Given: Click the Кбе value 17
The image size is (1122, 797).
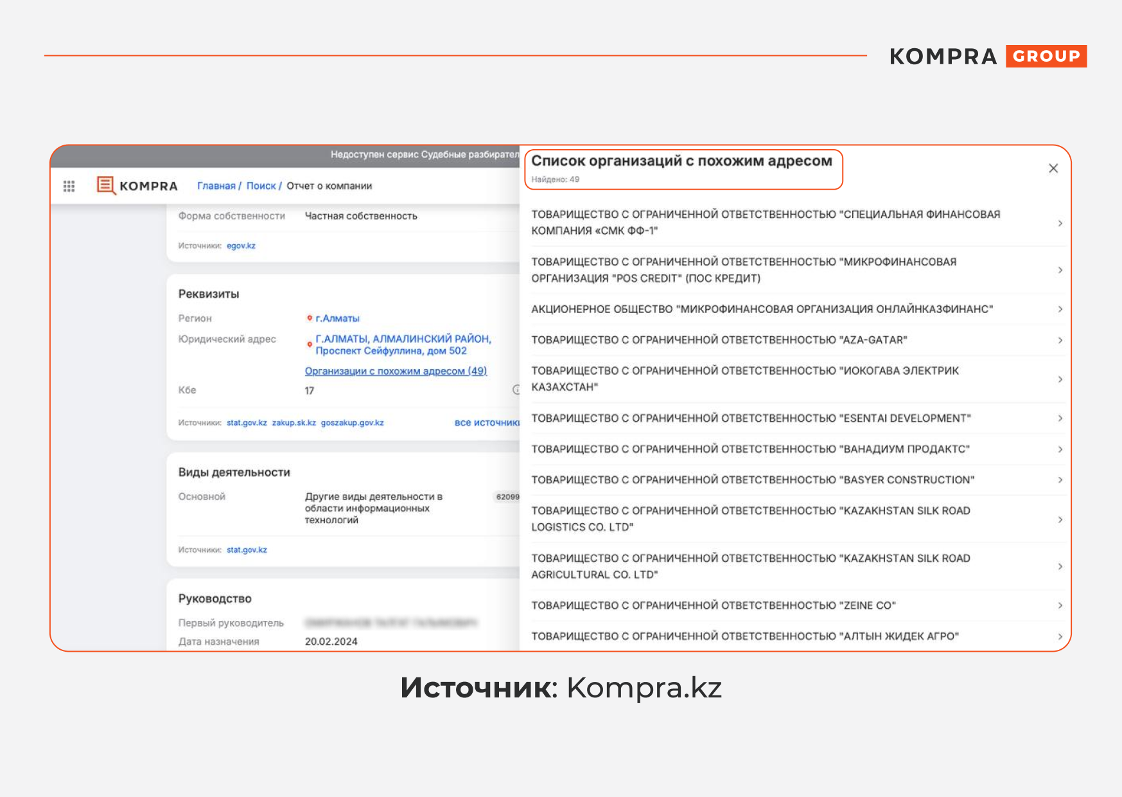Looking at the screenshot, I should coord(309,391).
